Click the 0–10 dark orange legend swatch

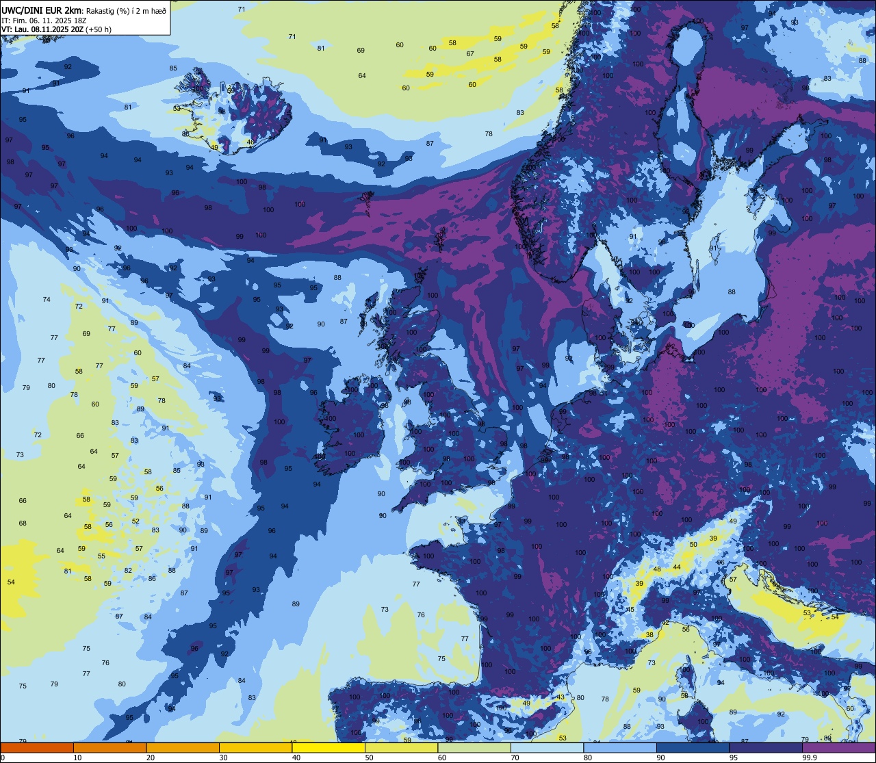click(37, 748)
